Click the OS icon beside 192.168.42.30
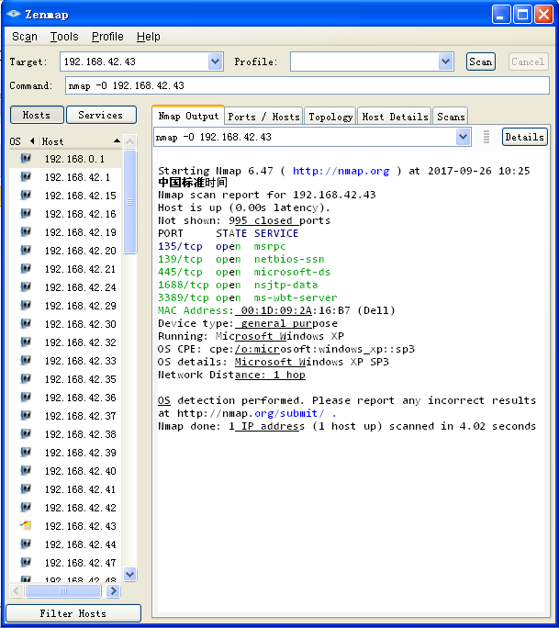559x628 pixels. click(x=26, y=323)
